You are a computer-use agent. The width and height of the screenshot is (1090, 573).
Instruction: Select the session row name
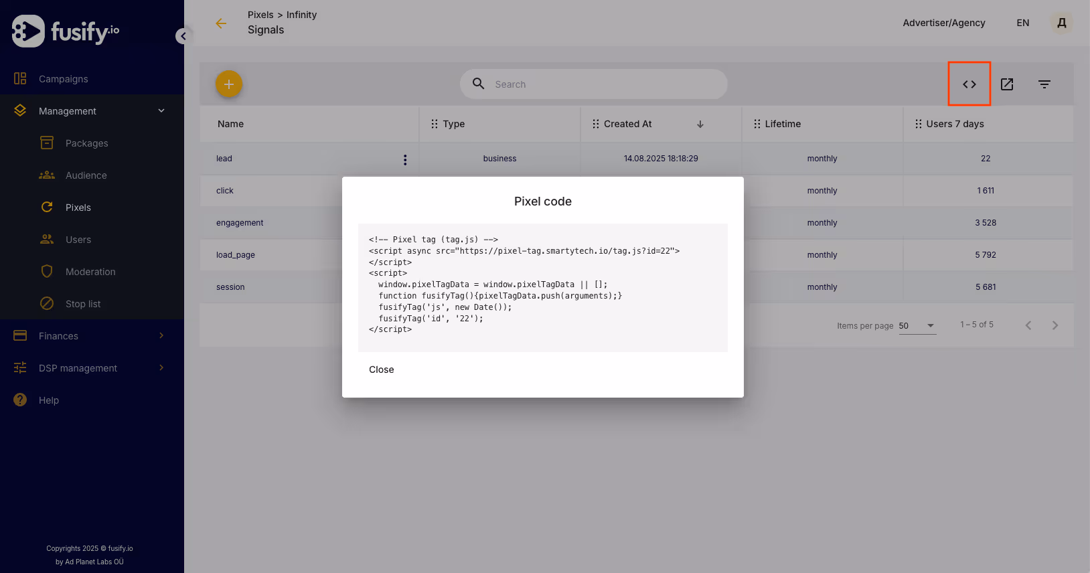tap(230, 287)
